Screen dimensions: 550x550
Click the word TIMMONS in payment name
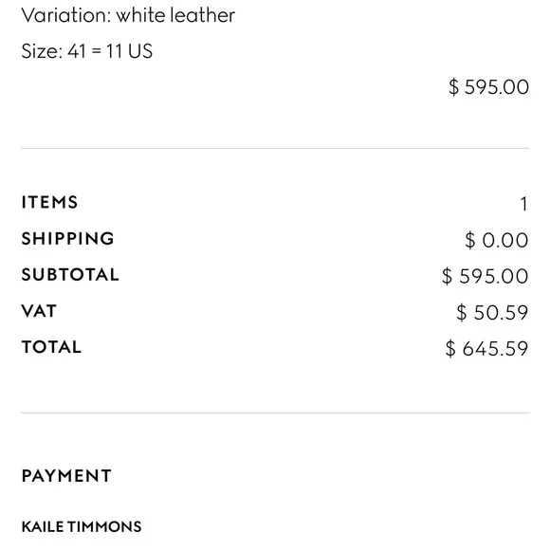(104, 527)
